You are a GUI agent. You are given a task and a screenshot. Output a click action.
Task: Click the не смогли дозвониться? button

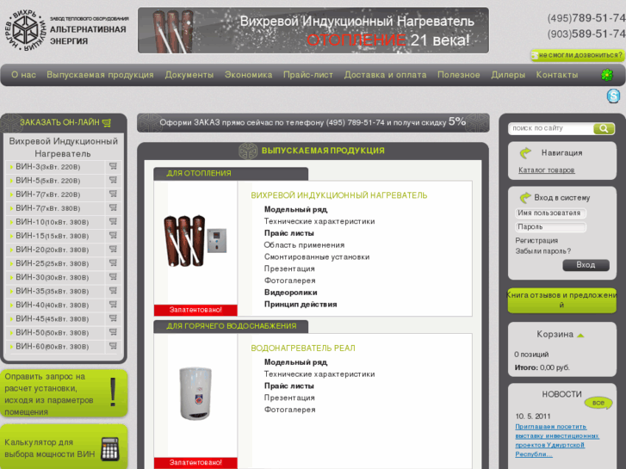578,55
